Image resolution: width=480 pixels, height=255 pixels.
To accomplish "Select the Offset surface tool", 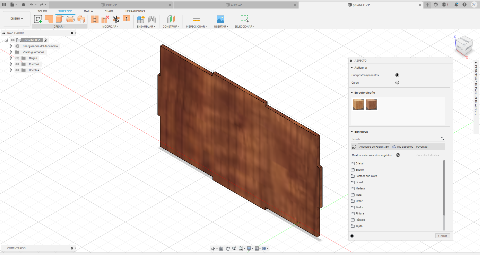I will point(81,19).
